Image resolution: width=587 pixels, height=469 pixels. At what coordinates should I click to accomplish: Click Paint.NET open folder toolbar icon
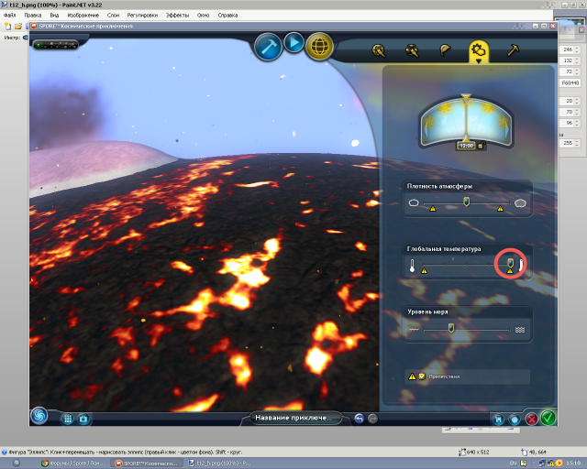pos(17,27)
